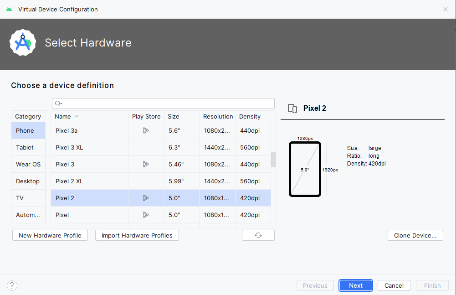This screenshot has height=295, width=456.
Task: Click Clone Device button
Action: (x=415, y=235)
